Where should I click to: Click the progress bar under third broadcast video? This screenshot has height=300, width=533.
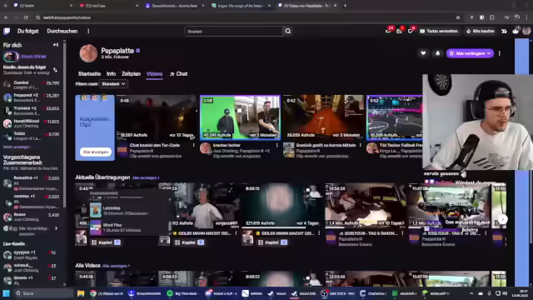point(281,227)
